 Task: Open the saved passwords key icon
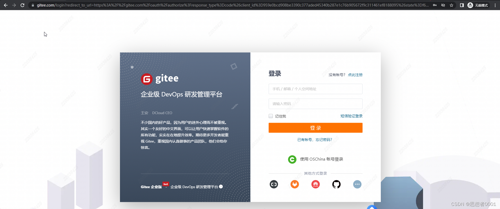(435, 5)
